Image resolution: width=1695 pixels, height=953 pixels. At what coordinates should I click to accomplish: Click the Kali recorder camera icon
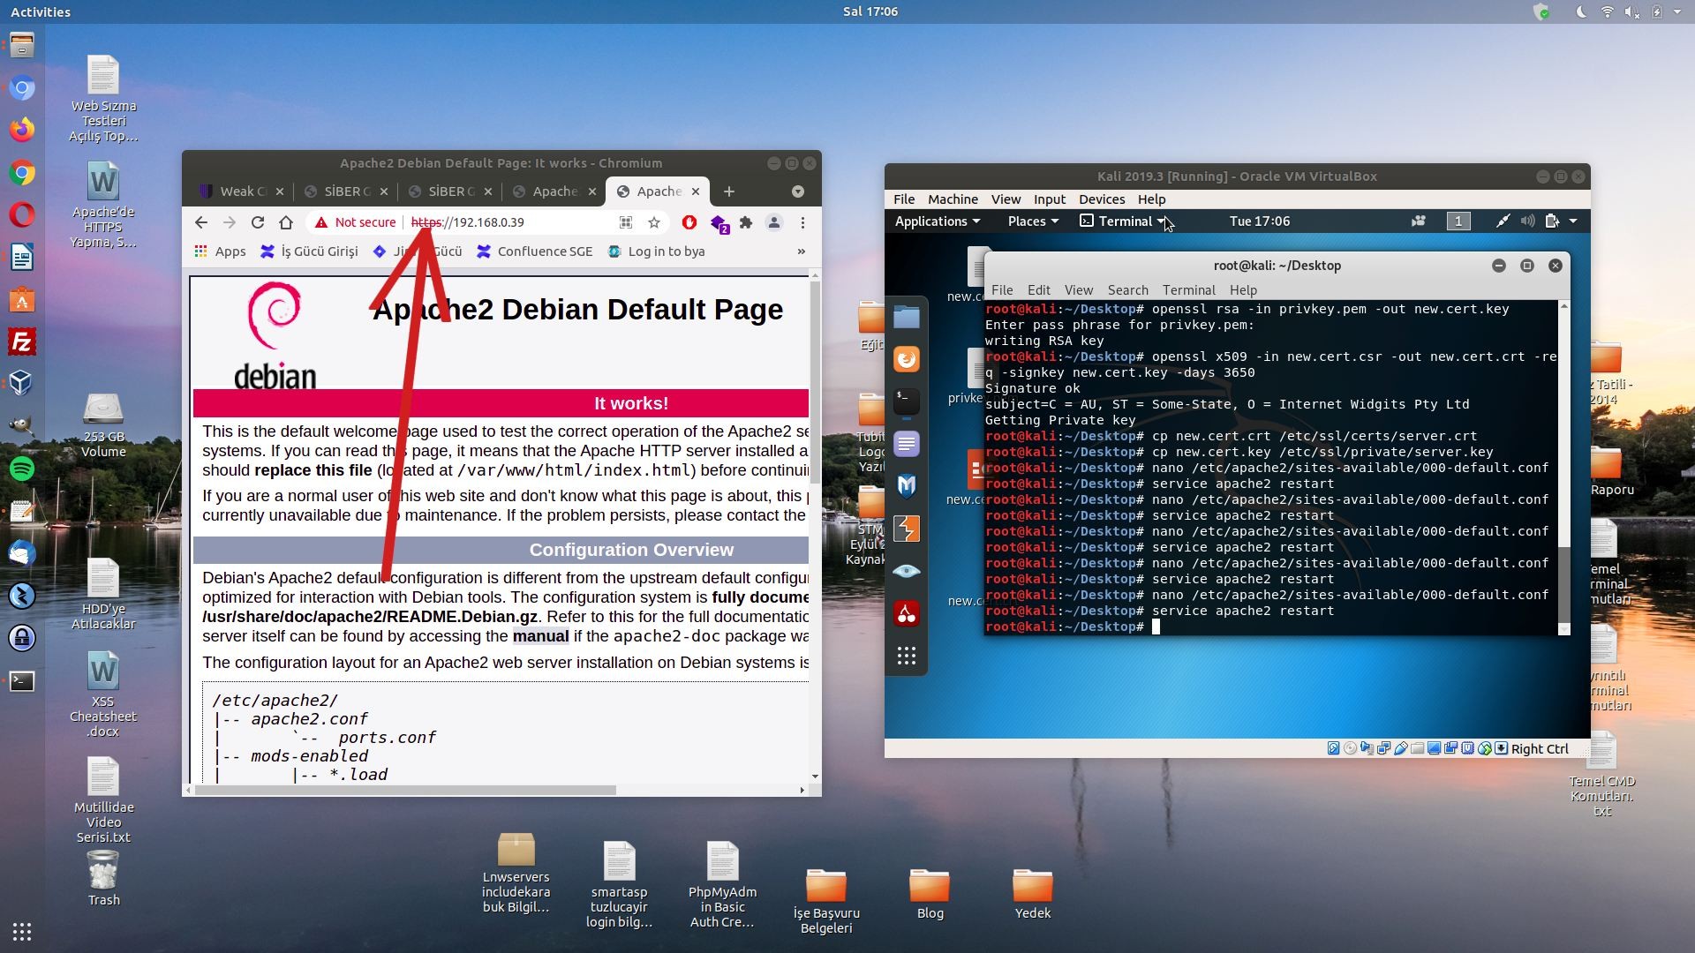[x=1419, y=221]
